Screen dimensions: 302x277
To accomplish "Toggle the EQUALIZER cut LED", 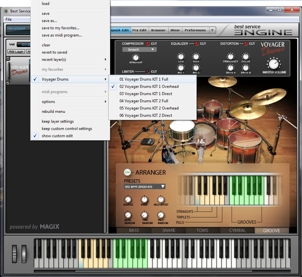I will (196, 44).
